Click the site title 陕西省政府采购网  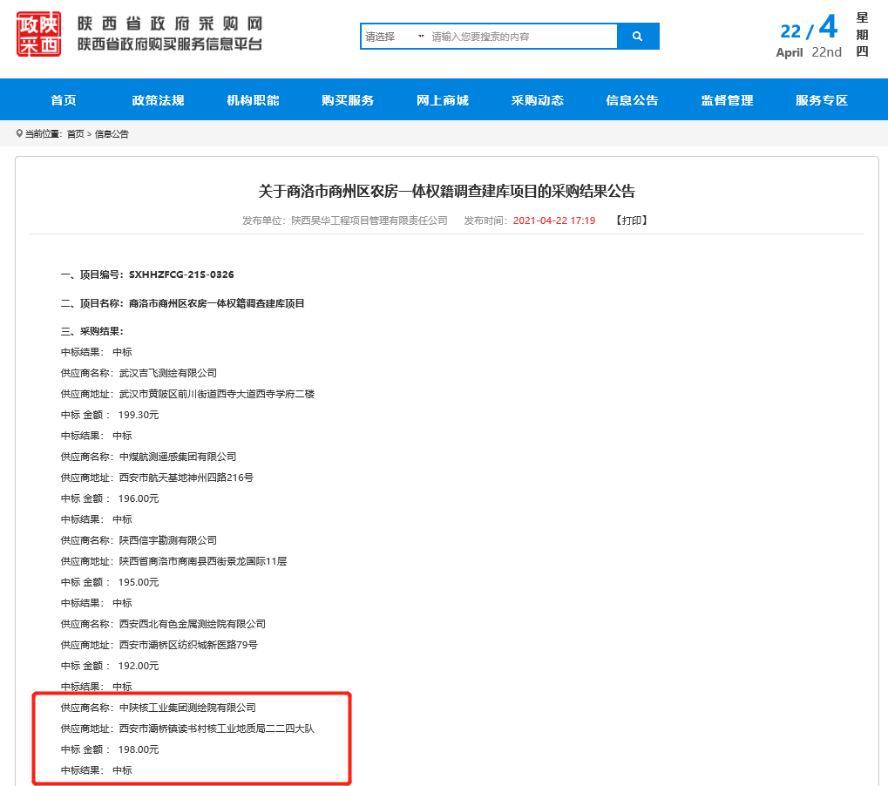pyautogui.click(x=169, y=24)
